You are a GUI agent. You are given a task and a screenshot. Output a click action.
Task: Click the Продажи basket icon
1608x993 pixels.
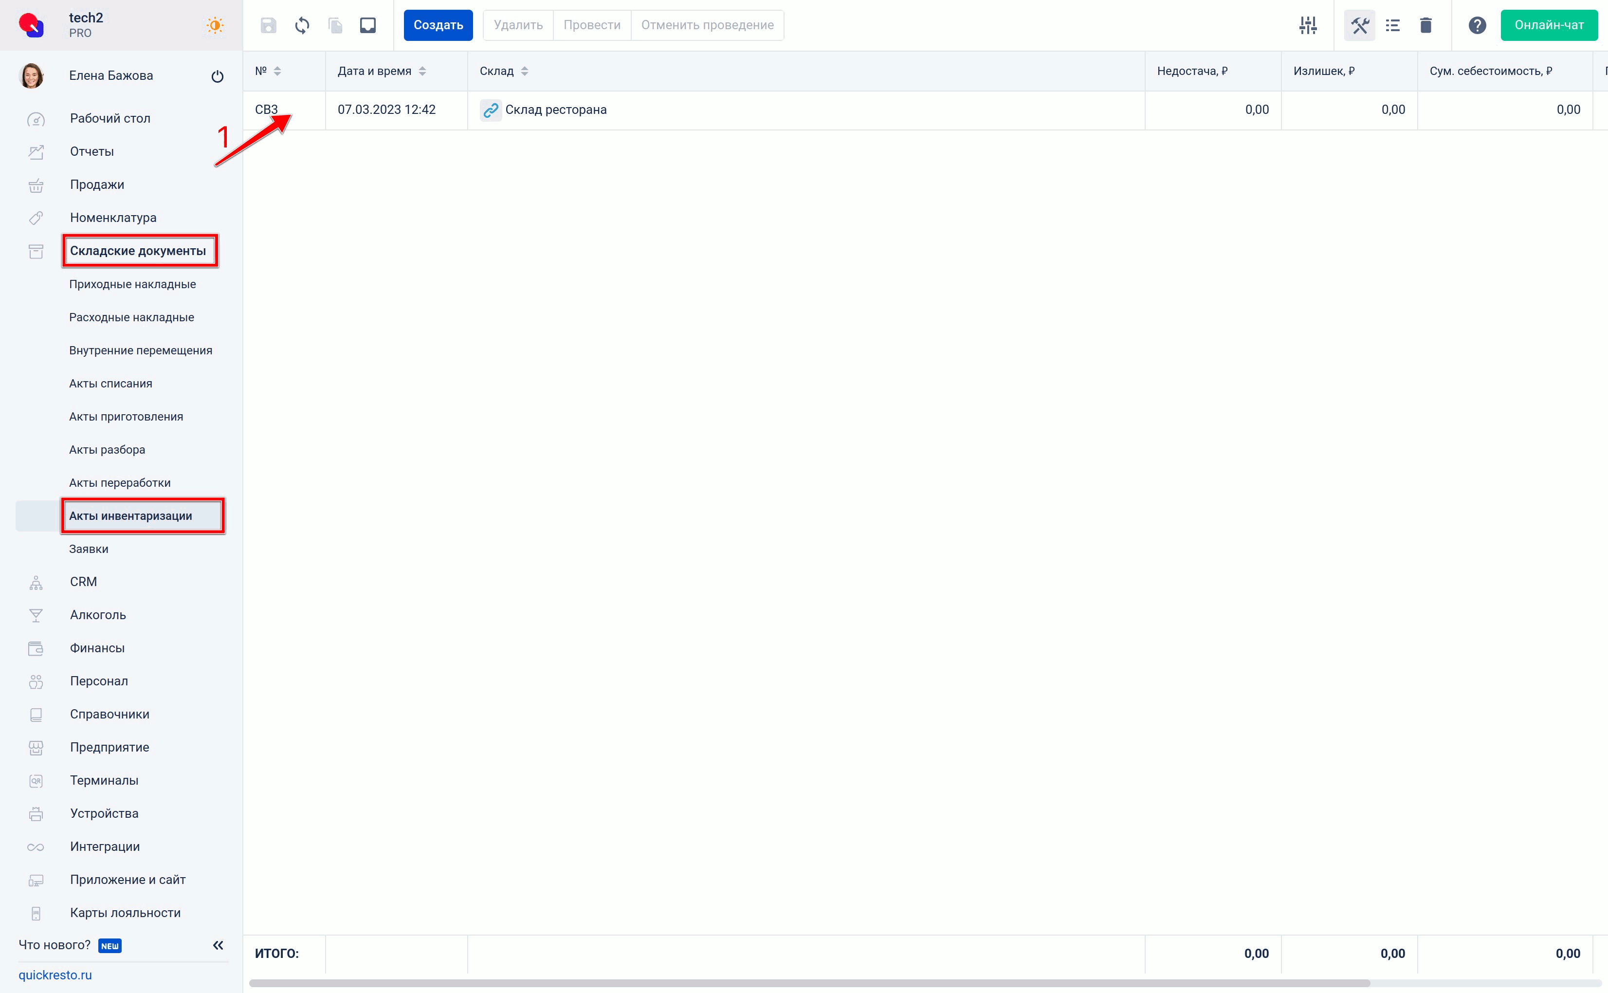tap(36, 185)
